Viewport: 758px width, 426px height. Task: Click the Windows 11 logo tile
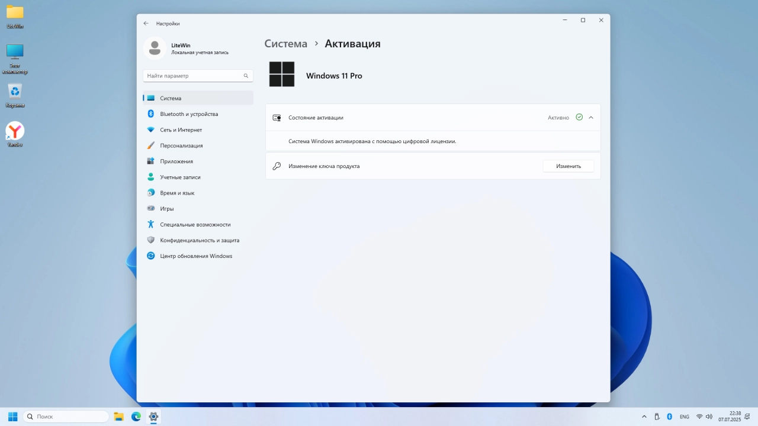click(x=282, y=75)
